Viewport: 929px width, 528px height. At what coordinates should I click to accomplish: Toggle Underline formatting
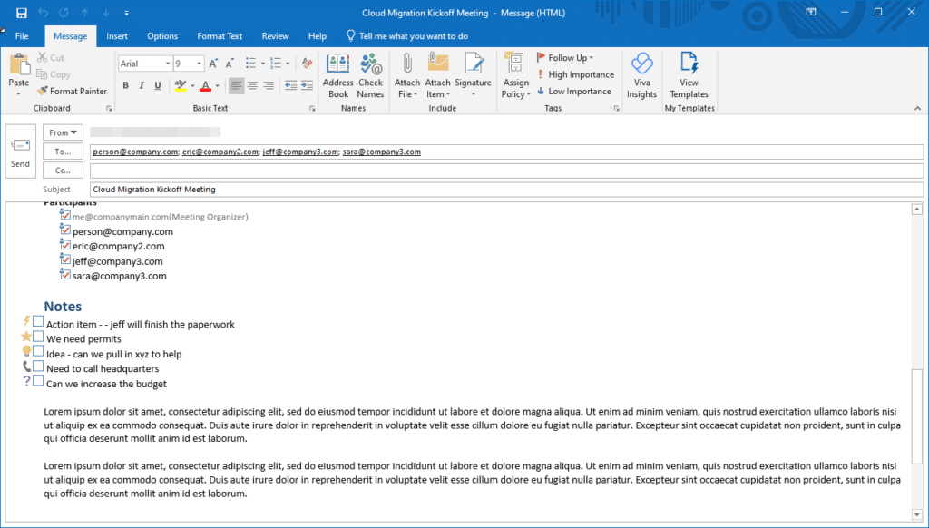pyautogui.click(x=158, y=85)
